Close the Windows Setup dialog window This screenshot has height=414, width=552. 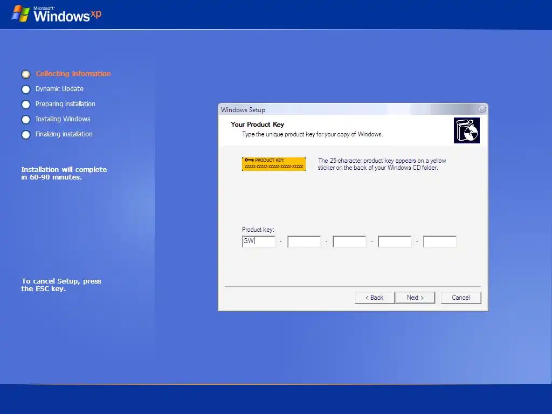pyautogui.click(x=482, y=109)
